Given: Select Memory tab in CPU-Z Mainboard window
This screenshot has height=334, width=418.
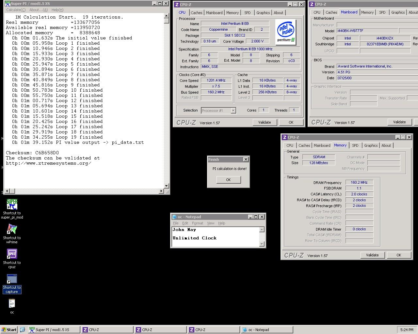Looking at the screenshot, I should click(367, 12).
